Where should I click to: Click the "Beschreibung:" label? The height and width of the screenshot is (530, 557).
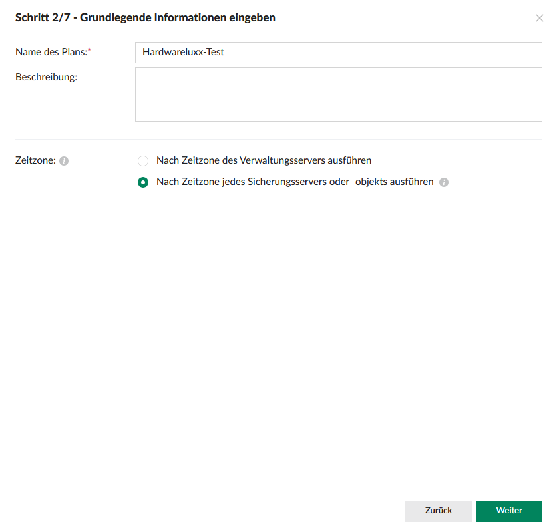tap(46, 77)
